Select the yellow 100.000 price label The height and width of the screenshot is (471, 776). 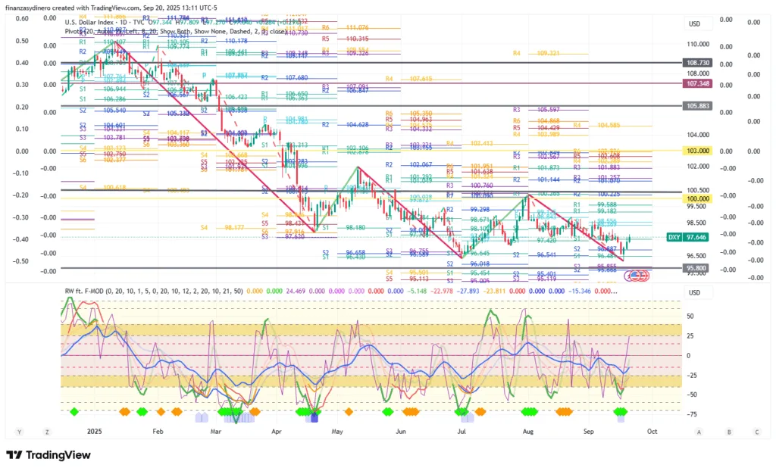pyautogui.click(x=697, y=198)
